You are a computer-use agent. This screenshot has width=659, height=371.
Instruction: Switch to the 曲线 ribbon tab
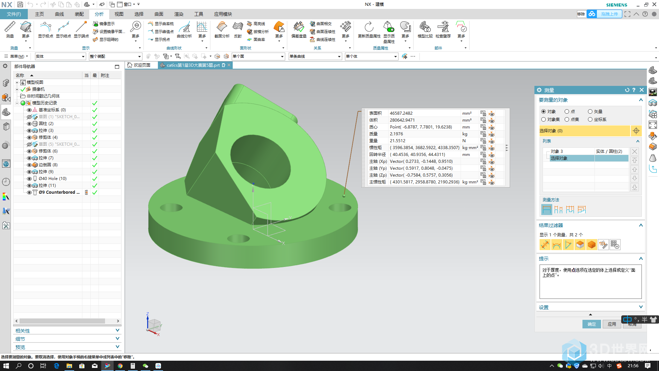(x=59, y=14)
